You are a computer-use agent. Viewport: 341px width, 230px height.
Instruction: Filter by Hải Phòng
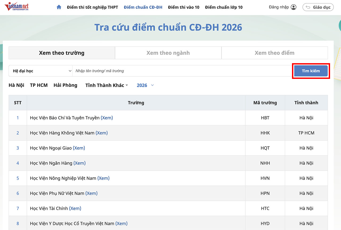coord(66,85)
